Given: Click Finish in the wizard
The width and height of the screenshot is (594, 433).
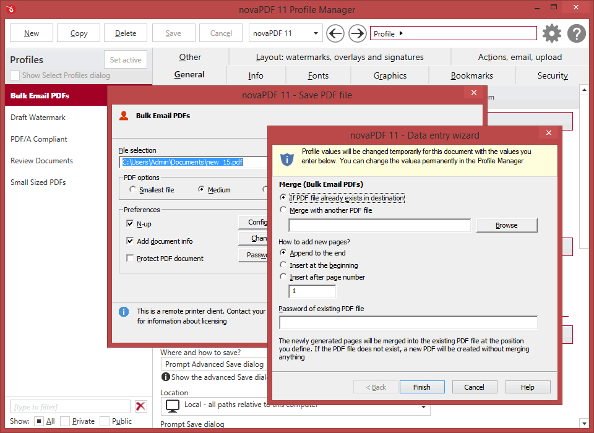Looking at the screenshot, I should click(421, 387).
